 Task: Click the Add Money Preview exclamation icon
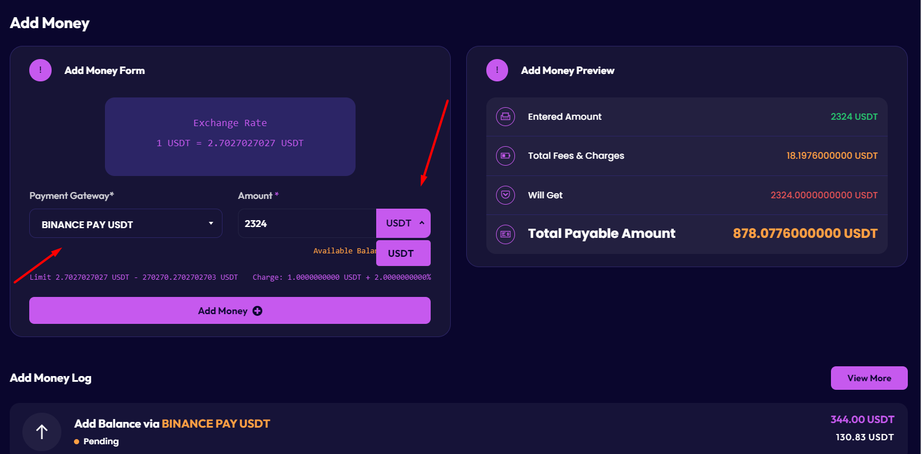tap(497, 71)
